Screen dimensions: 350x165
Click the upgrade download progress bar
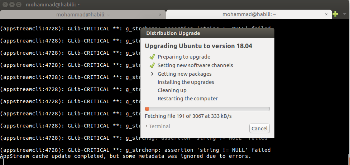pos(207,109)
